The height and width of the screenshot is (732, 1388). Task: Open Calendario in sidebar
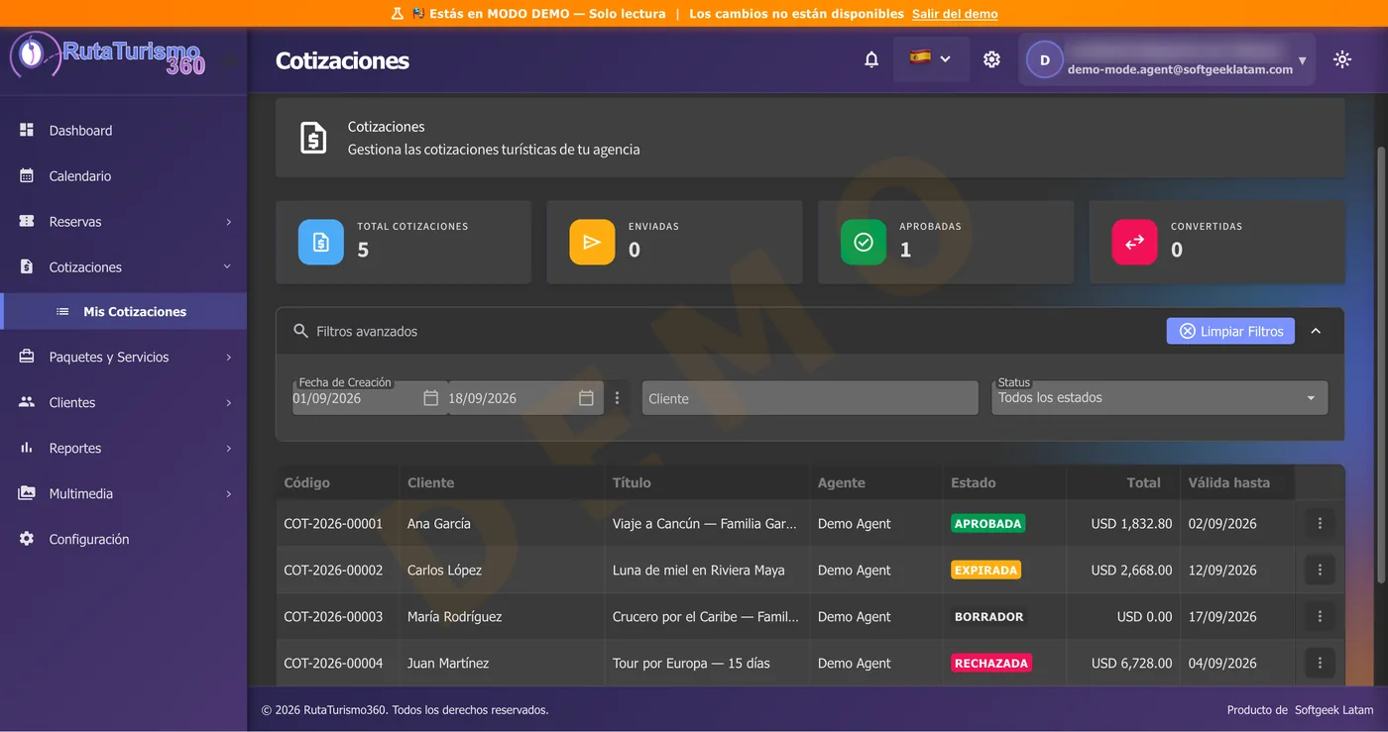[124, 176]
